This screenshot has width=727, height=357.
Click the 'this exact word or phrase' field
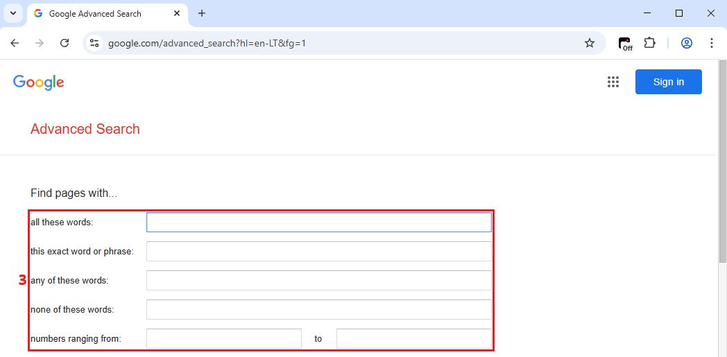318,252
